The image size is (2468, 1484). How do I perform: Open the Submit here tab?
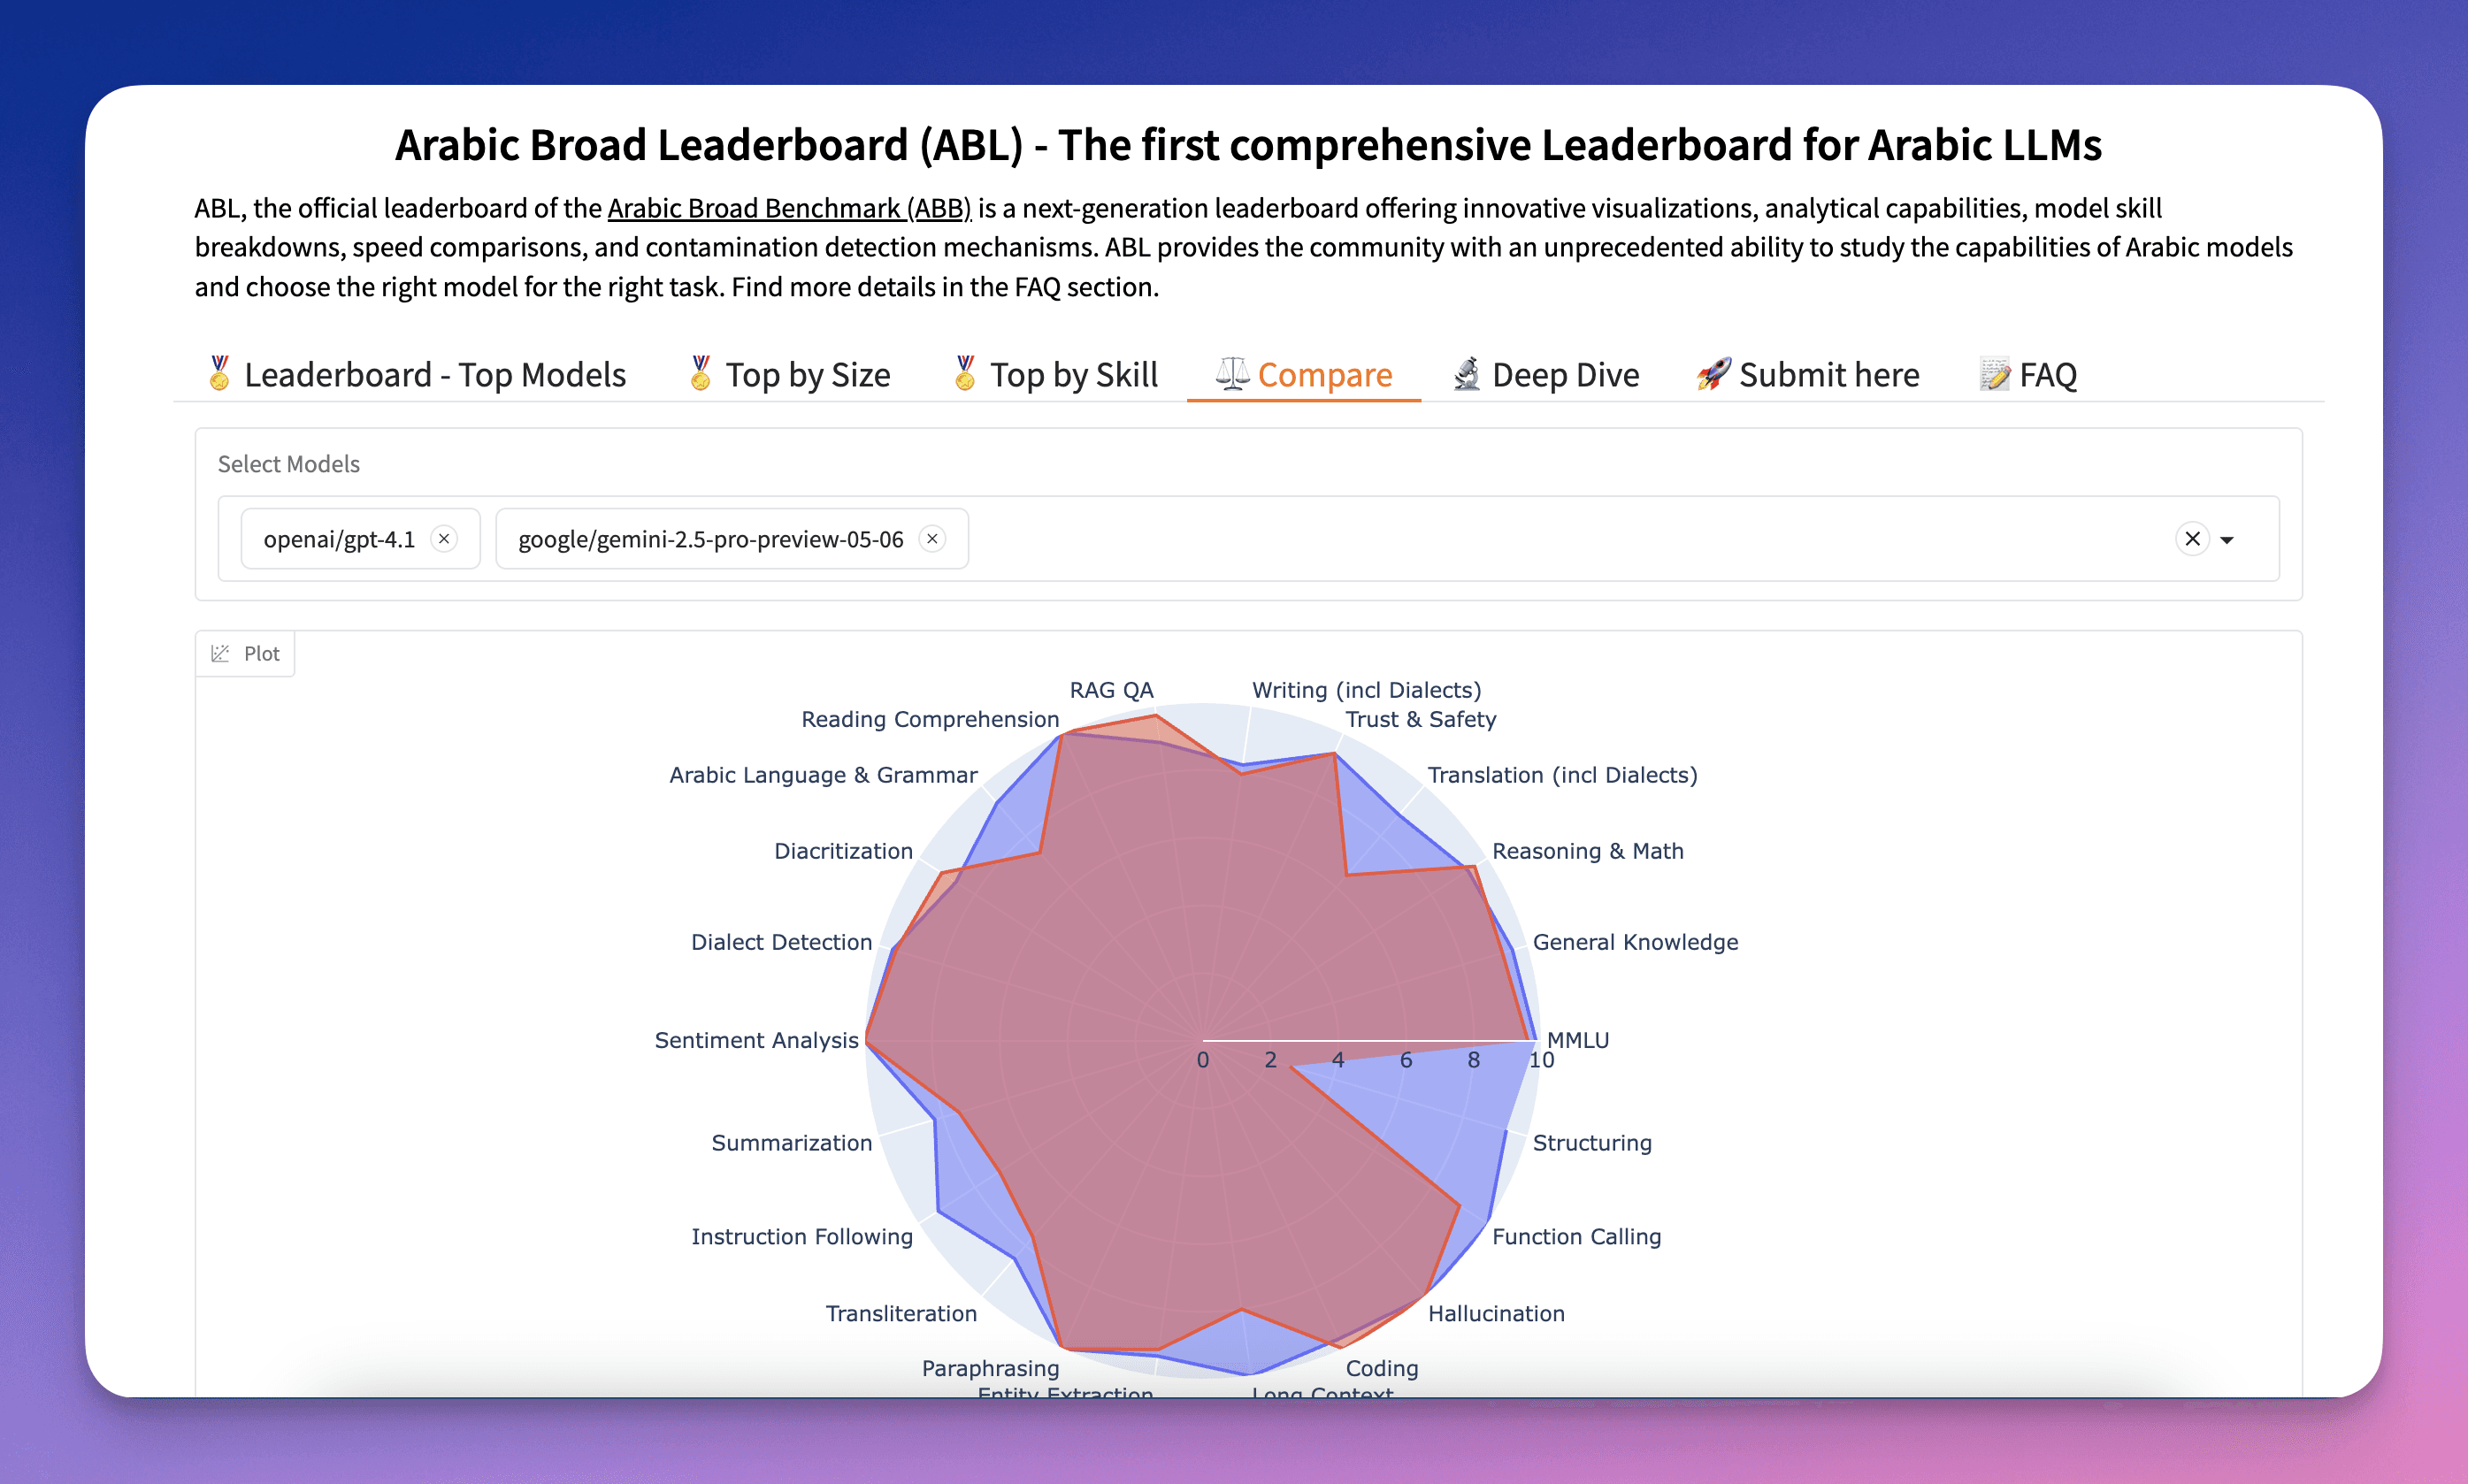click(1807, 374)
